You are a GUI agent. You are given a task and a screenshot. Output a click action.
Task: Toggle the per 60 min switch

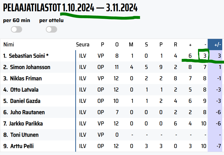click(16, 29)
